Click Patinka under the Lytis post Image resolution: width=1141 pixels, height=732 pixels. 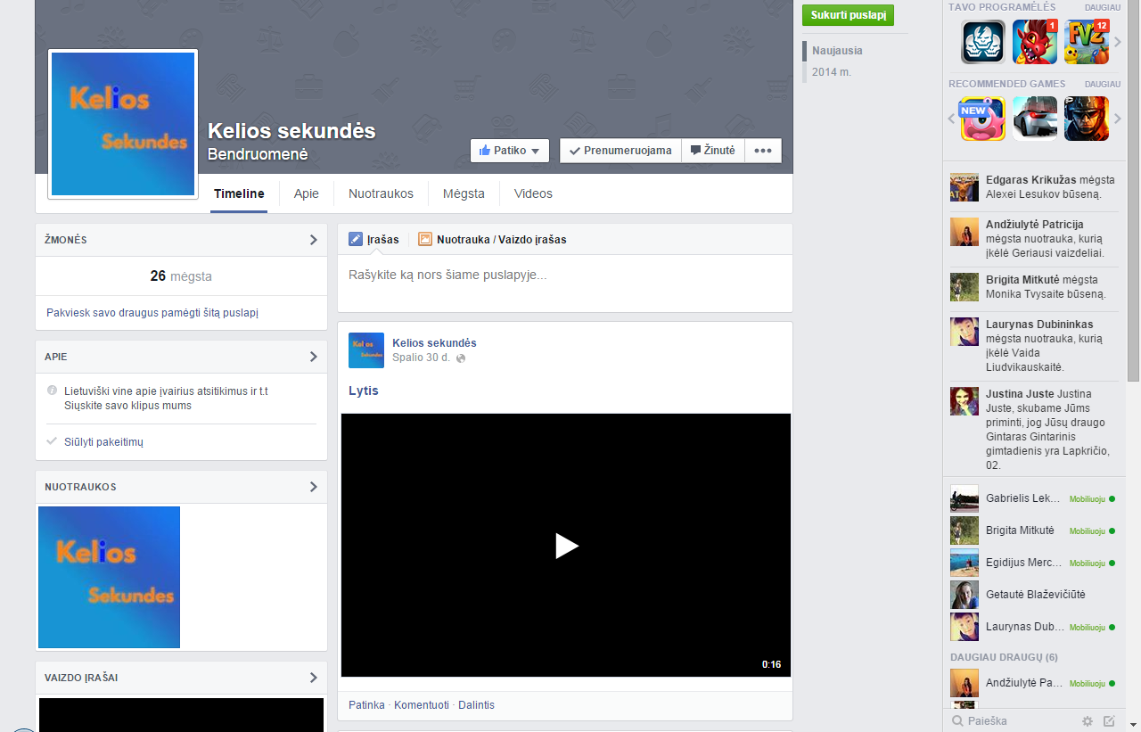coord(366,705)
